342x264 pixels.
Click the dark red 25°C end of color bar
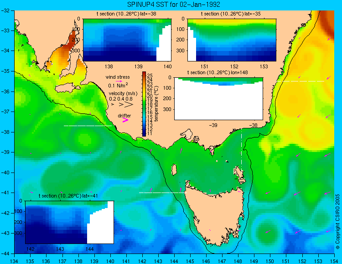[144, 74]
